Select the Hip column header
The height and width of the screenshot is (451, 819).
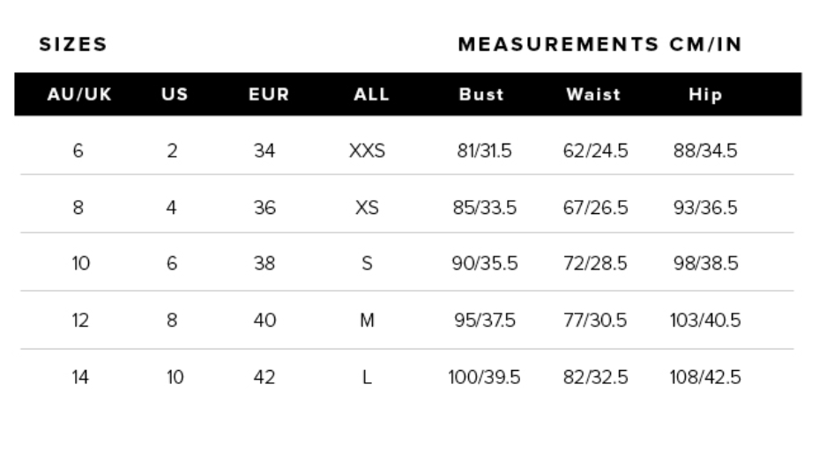[x=706, y=95]
